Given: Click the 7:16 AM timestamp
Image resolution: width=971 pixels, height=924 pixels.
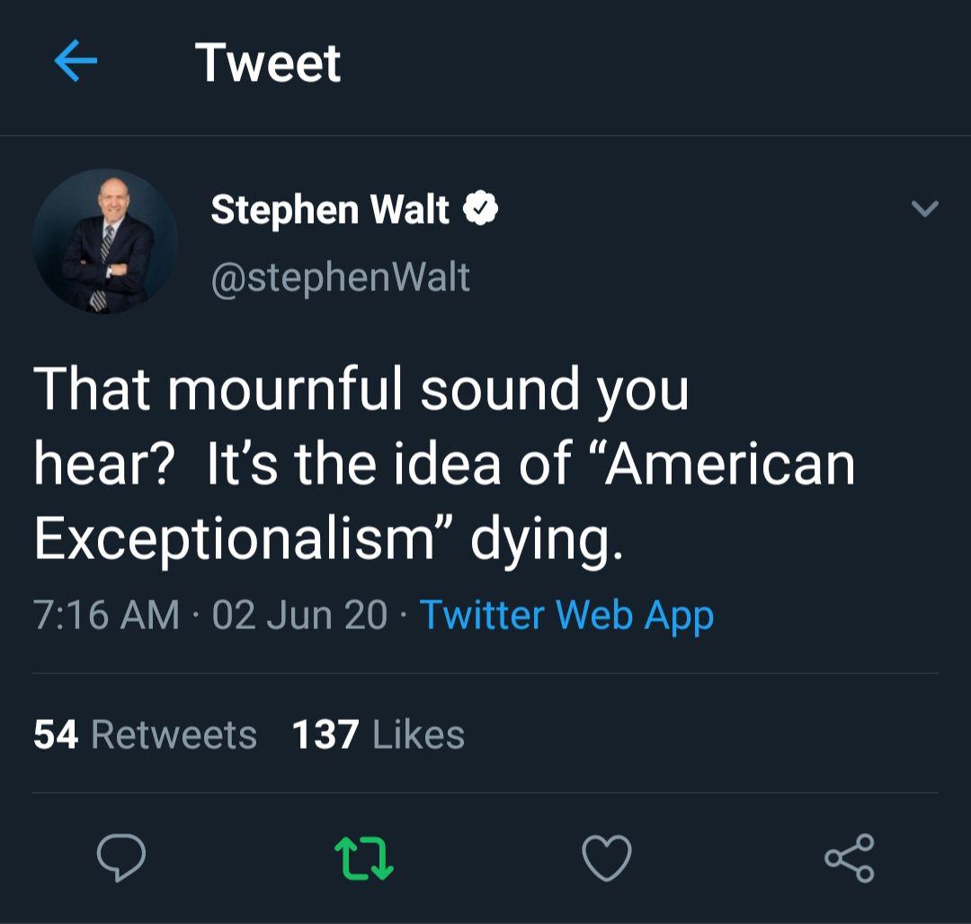Looking at the screenshot, I should coord(106,615).
